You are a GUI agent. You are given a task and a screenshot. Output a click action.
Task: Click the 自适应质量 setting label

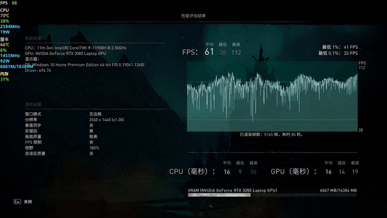(35, 154)
